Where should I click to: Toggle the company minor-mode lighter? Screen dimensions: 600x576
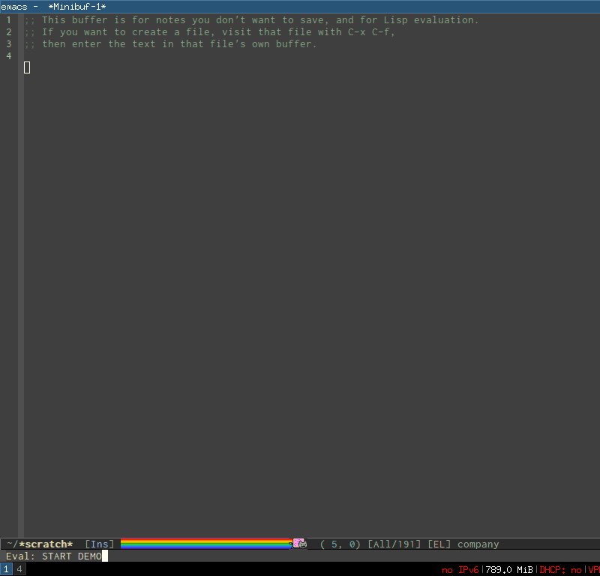coord(478,544)
